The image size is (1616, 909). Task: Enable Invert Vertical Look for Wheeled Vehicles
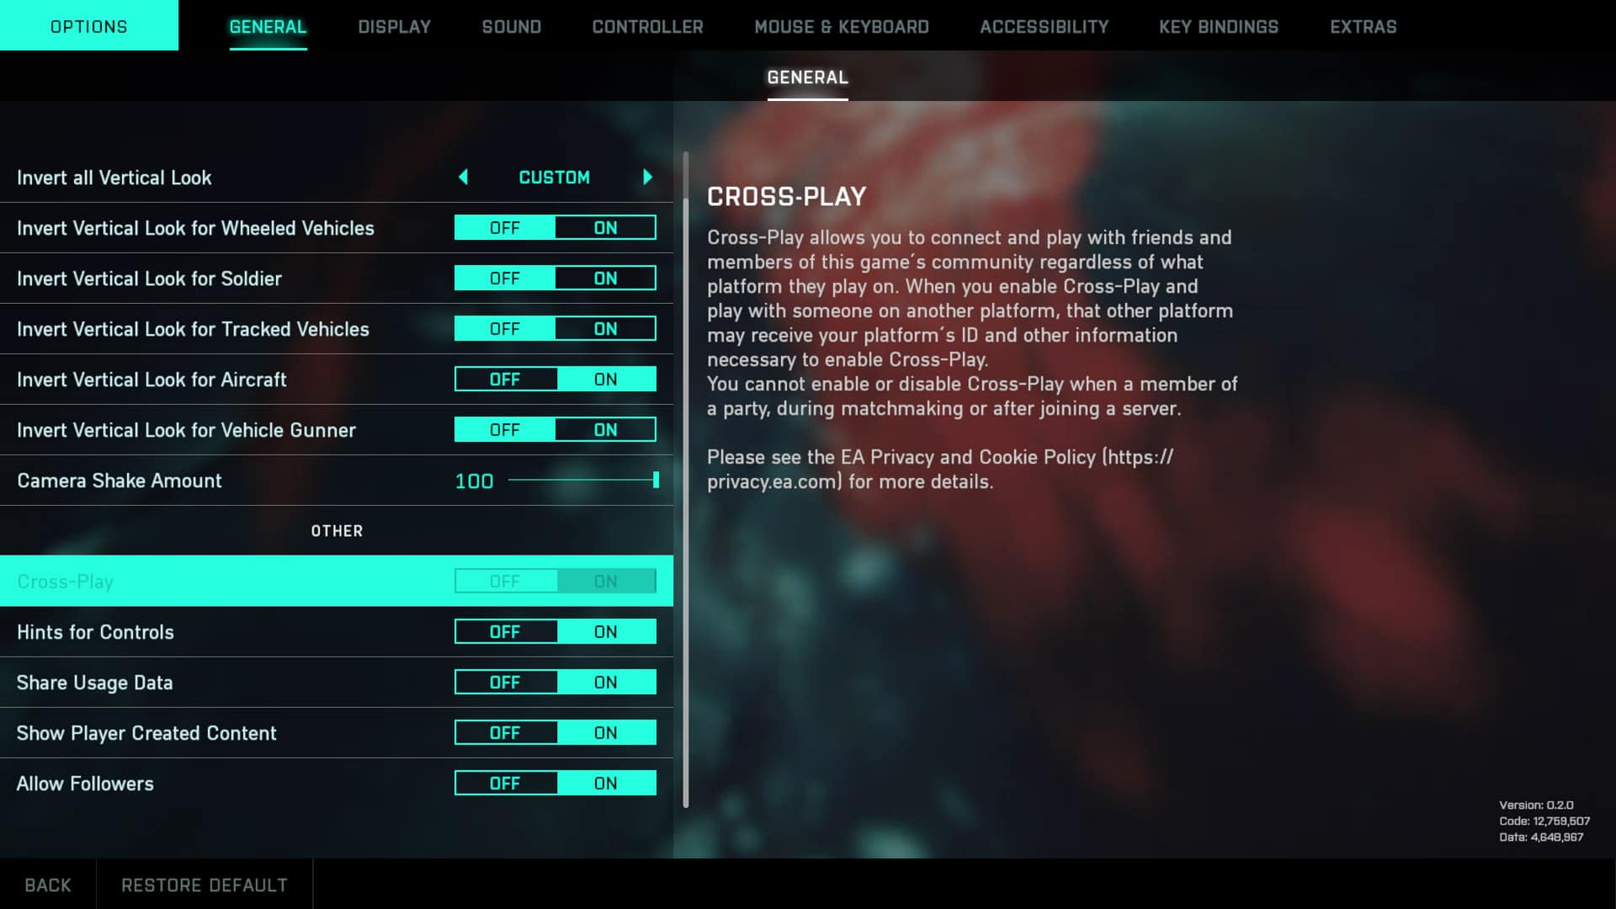point(605,227)
